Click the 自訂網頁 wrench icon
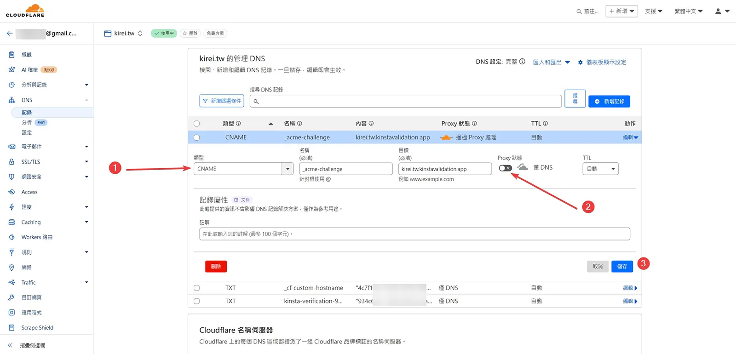This screenshot has height=354, width=736. [x=11, y=297]
